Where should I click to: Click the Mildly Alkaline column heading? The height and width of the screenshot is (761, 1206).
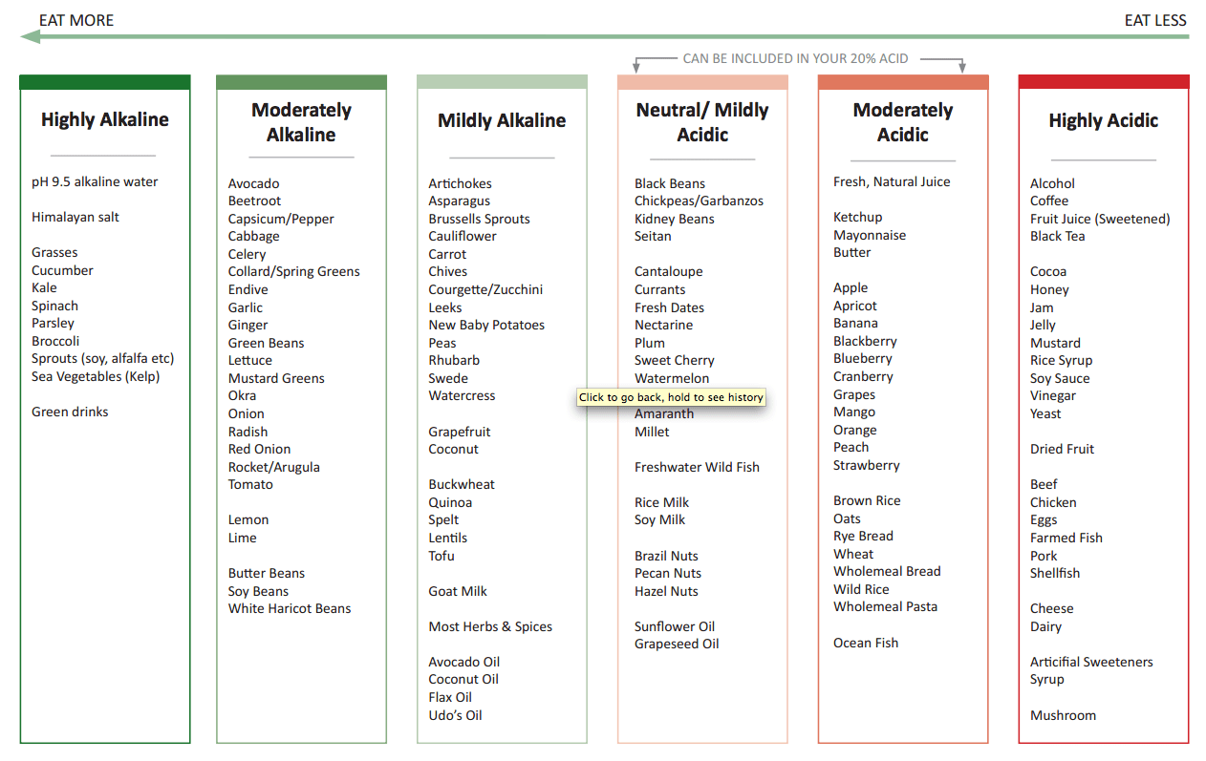click(502, 120)
